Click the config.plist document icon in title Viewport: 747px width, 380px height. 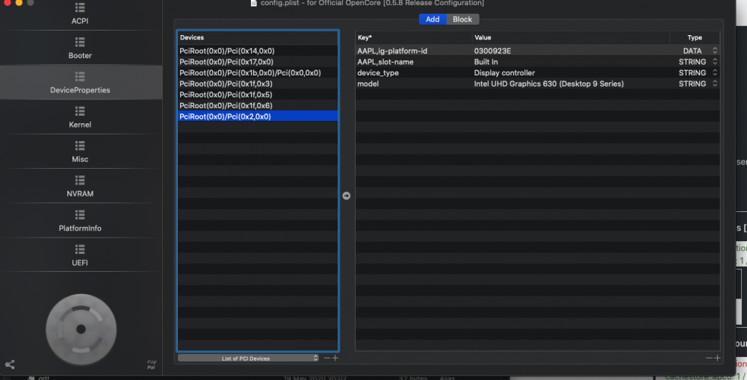(x=254, y=3)
